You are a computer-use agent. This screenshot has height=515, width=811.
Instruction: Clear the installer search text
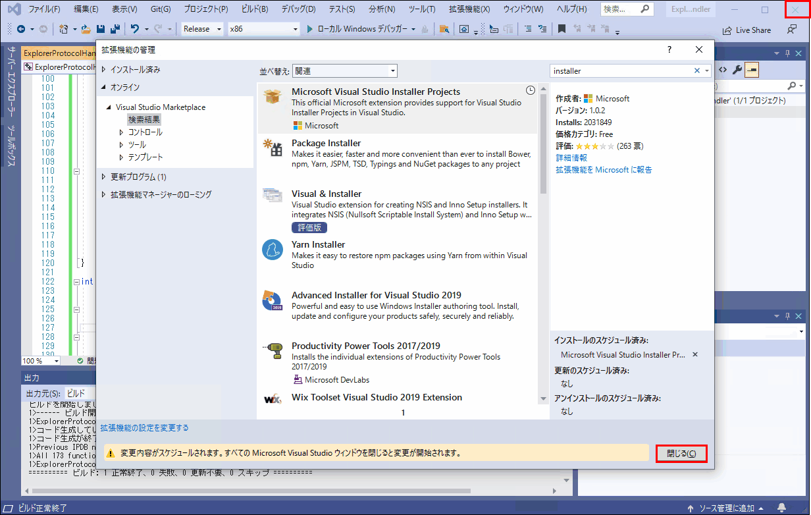point(697,70)
